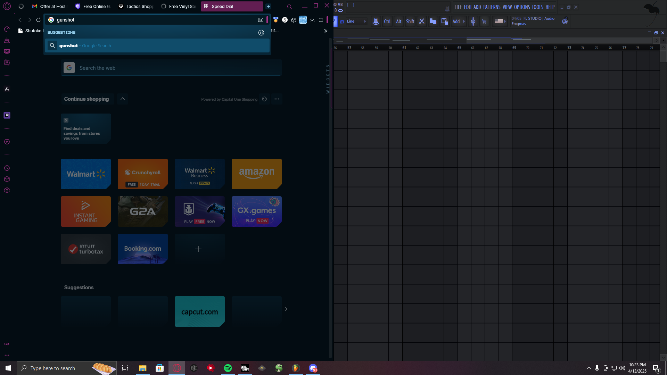Viewport: 667px width, 375px height.
Task: Toggle the magnet snap icon
Action: [342, 22]
